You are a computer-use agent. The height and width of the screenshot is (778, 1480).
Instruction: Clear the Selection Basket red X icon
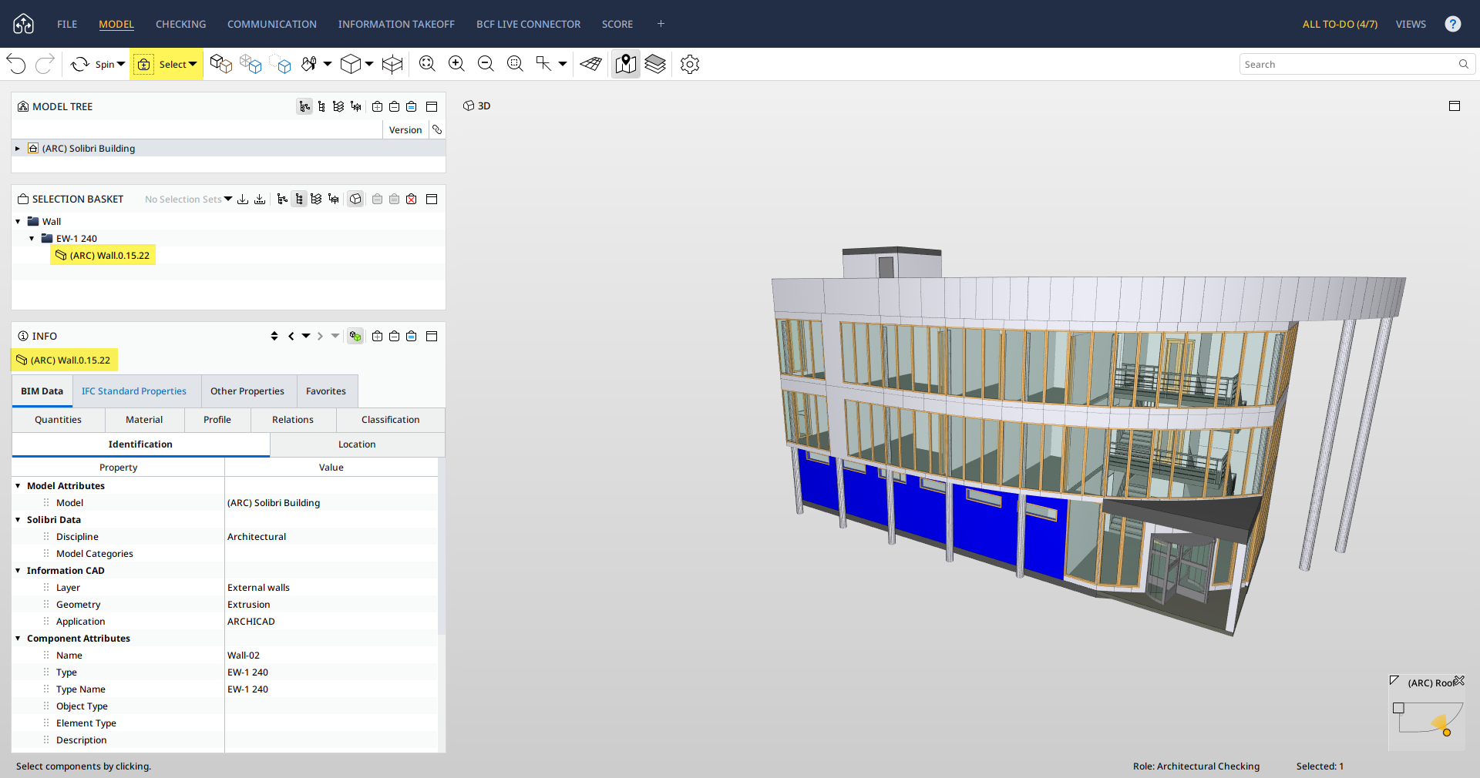click(411, 199)
